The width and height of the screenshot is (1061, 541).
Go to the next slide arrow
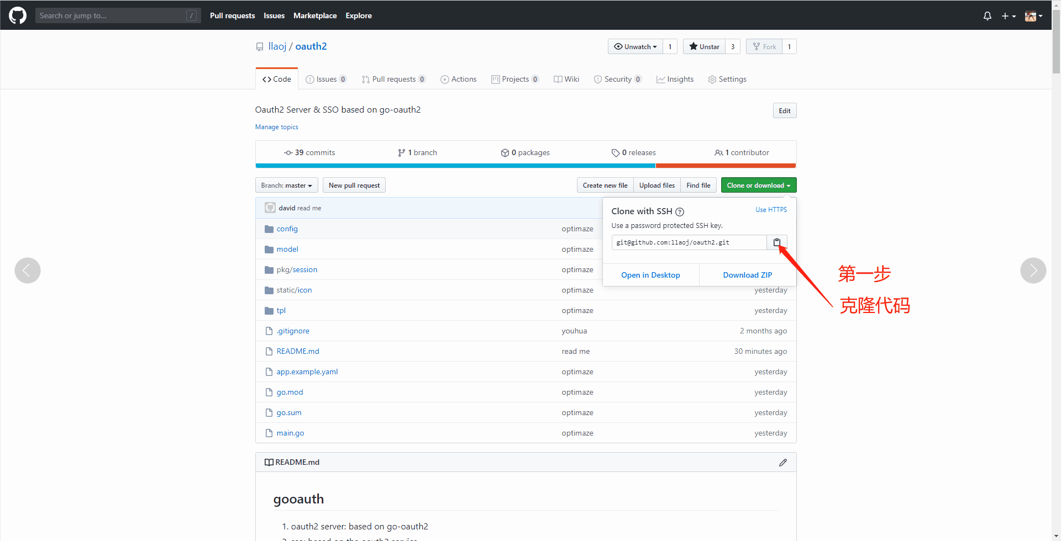[x=1033, y=270]
